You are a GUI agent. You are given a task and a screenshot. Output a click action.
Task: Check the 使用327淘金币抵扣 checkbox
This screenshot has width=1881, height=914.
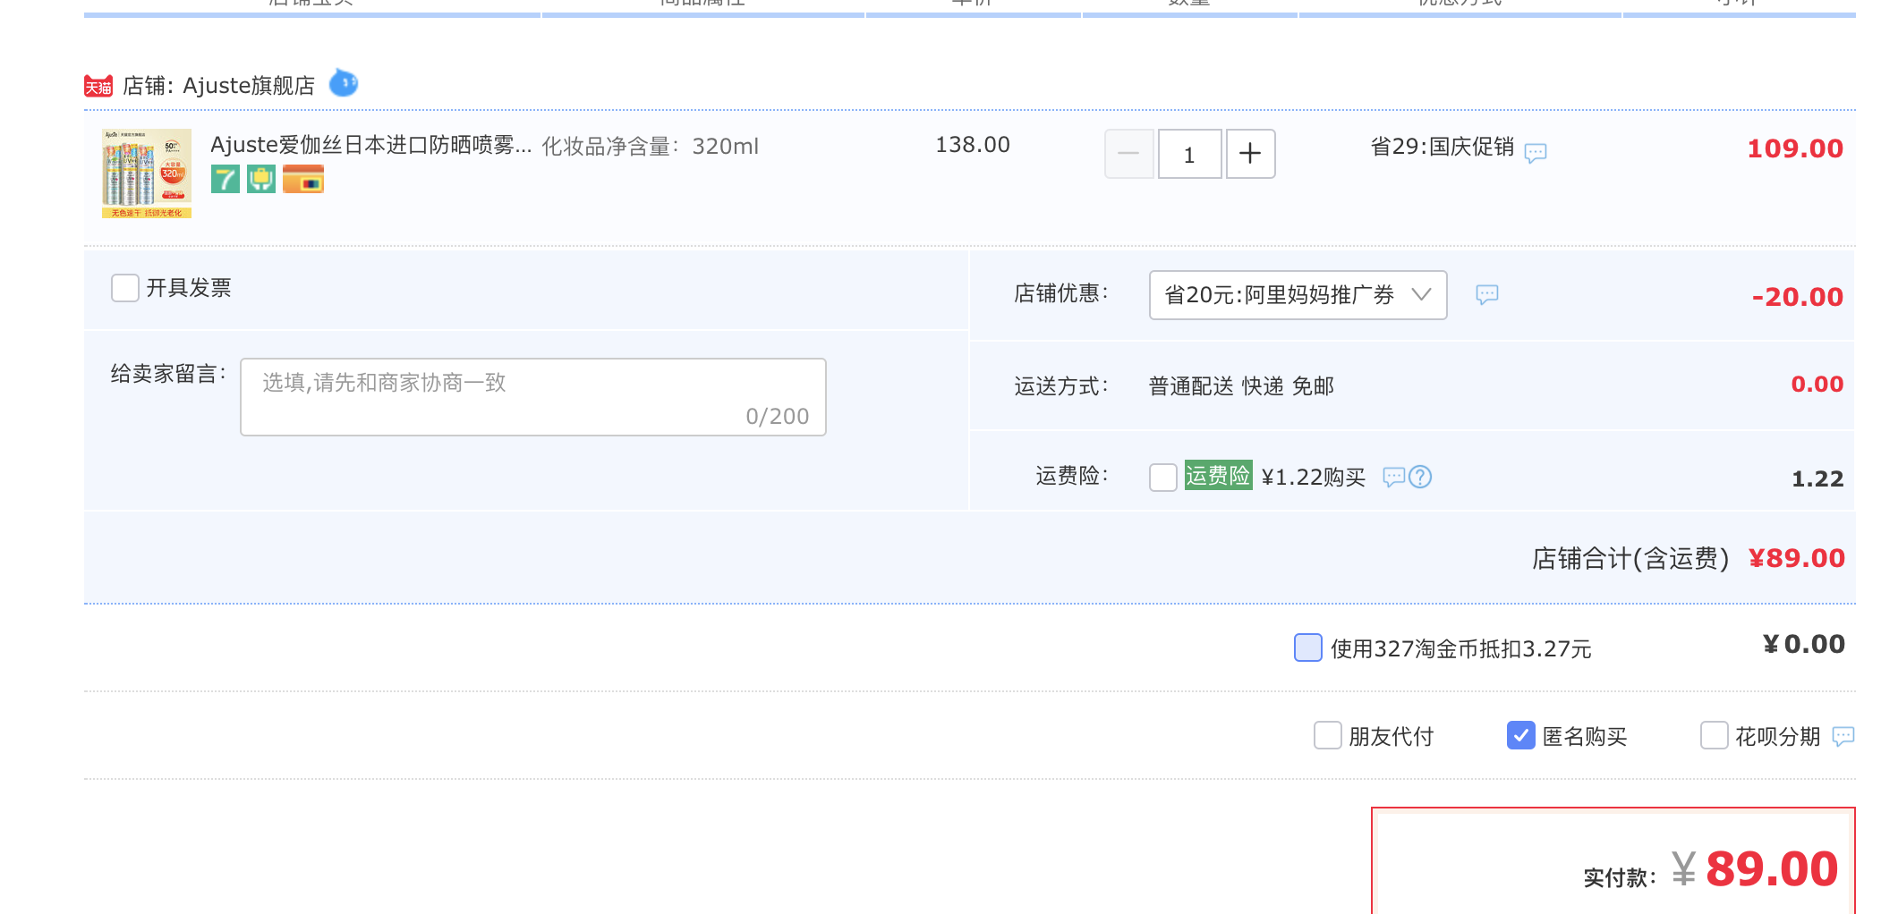point(1308,647)
